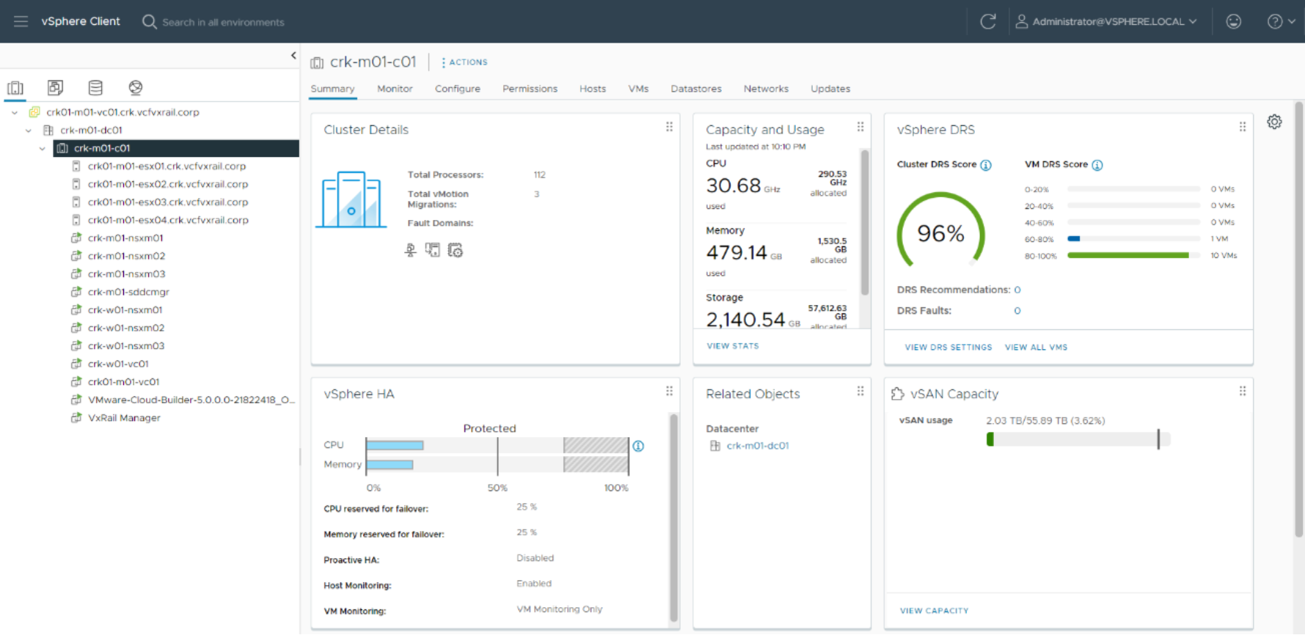Open the Datastores tab
Screen dimensions: 1305x635
[696, 89]
